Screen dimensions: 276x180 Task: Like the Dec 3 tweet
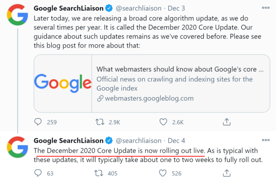(x=163, y=122)
